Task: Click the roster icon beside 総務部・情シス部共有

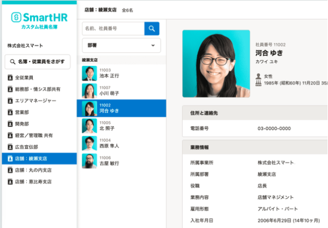Action: pyautogui.click(x=10, y=89)
